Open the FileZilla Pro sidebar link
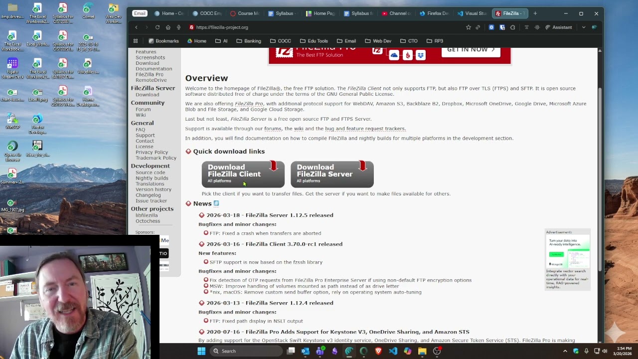The height and width of the screenshot is (359, 638). pos(150,74)
